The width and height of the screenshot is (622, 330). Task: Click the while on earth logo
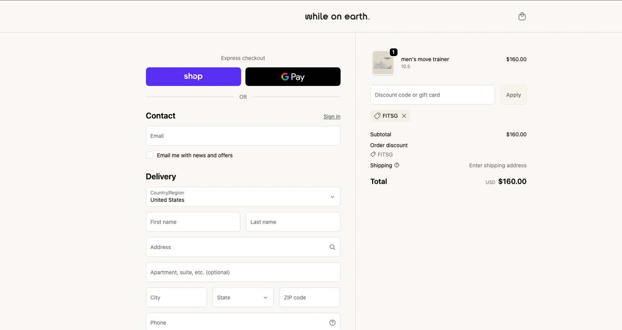pyautogui.click(x=337, y=17)
